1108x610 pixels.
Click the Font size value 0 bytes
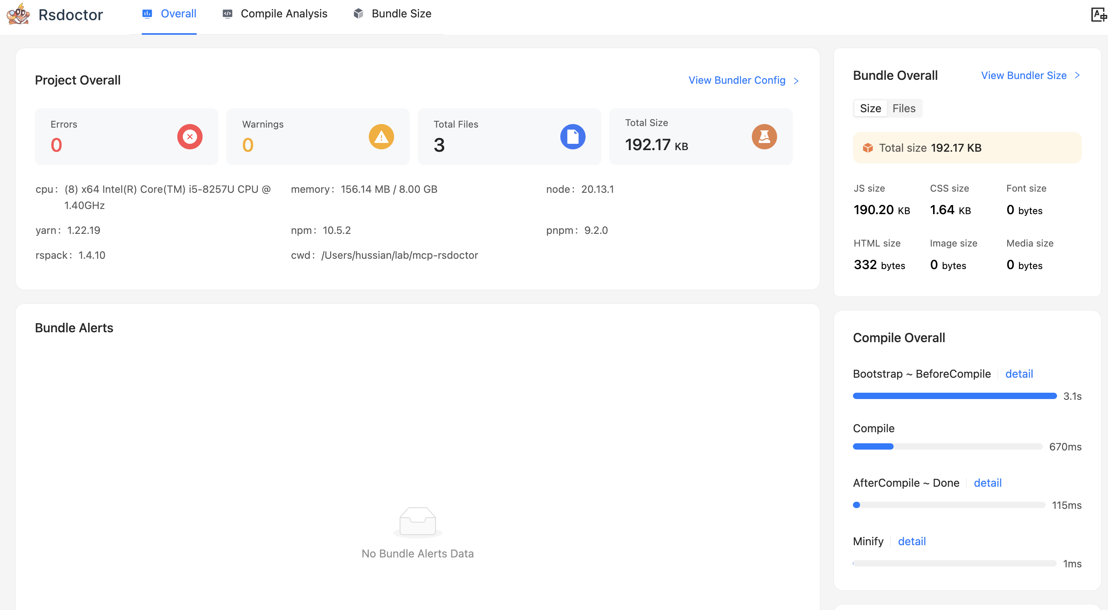point(1024,210)
